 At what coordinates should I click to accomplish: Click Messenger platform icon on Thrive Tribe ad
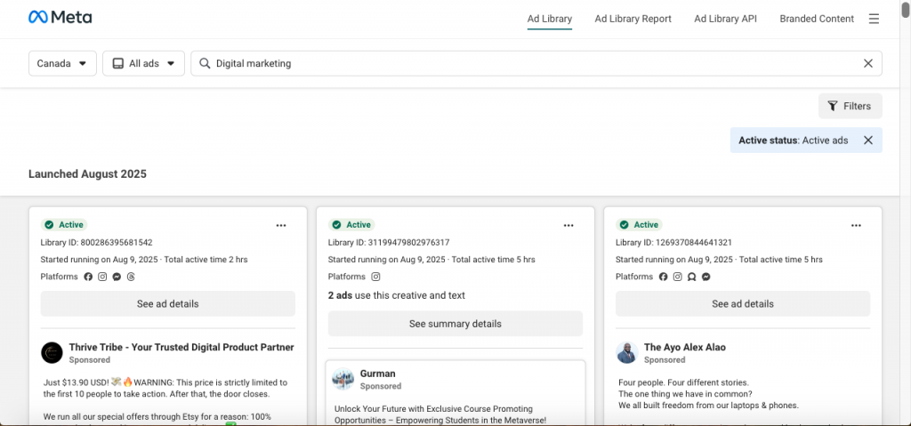click(x=117, y=277)
